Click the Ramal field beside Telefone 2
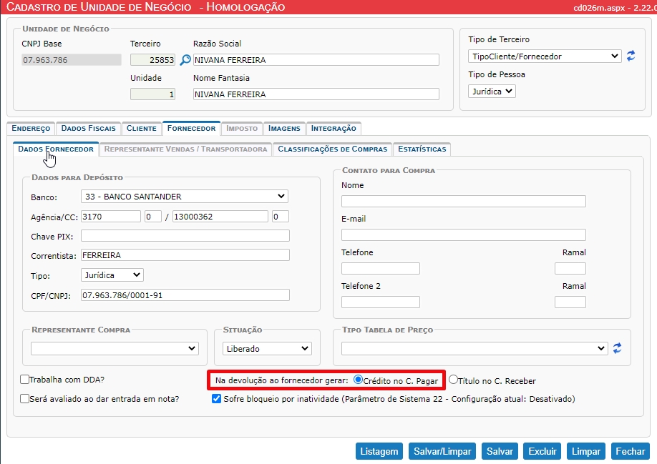Image resolution: width=657 pixels, height=464 pixels. coord(570,302)
